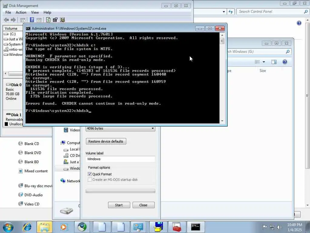Click the Refresh icon in Disk Management toolbar
Viewport: 310px width, 233px height.
click(48, 20)
